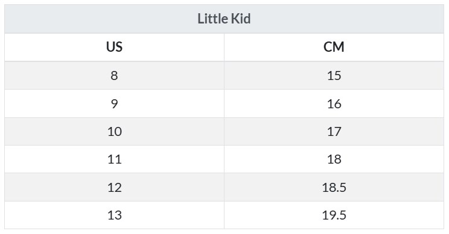Click the row for size 8
The width and height of the screenshot is (449, 234).
(x=224, y=75)
